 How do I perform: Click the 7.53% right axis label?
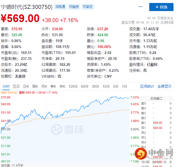click(135, 97)
